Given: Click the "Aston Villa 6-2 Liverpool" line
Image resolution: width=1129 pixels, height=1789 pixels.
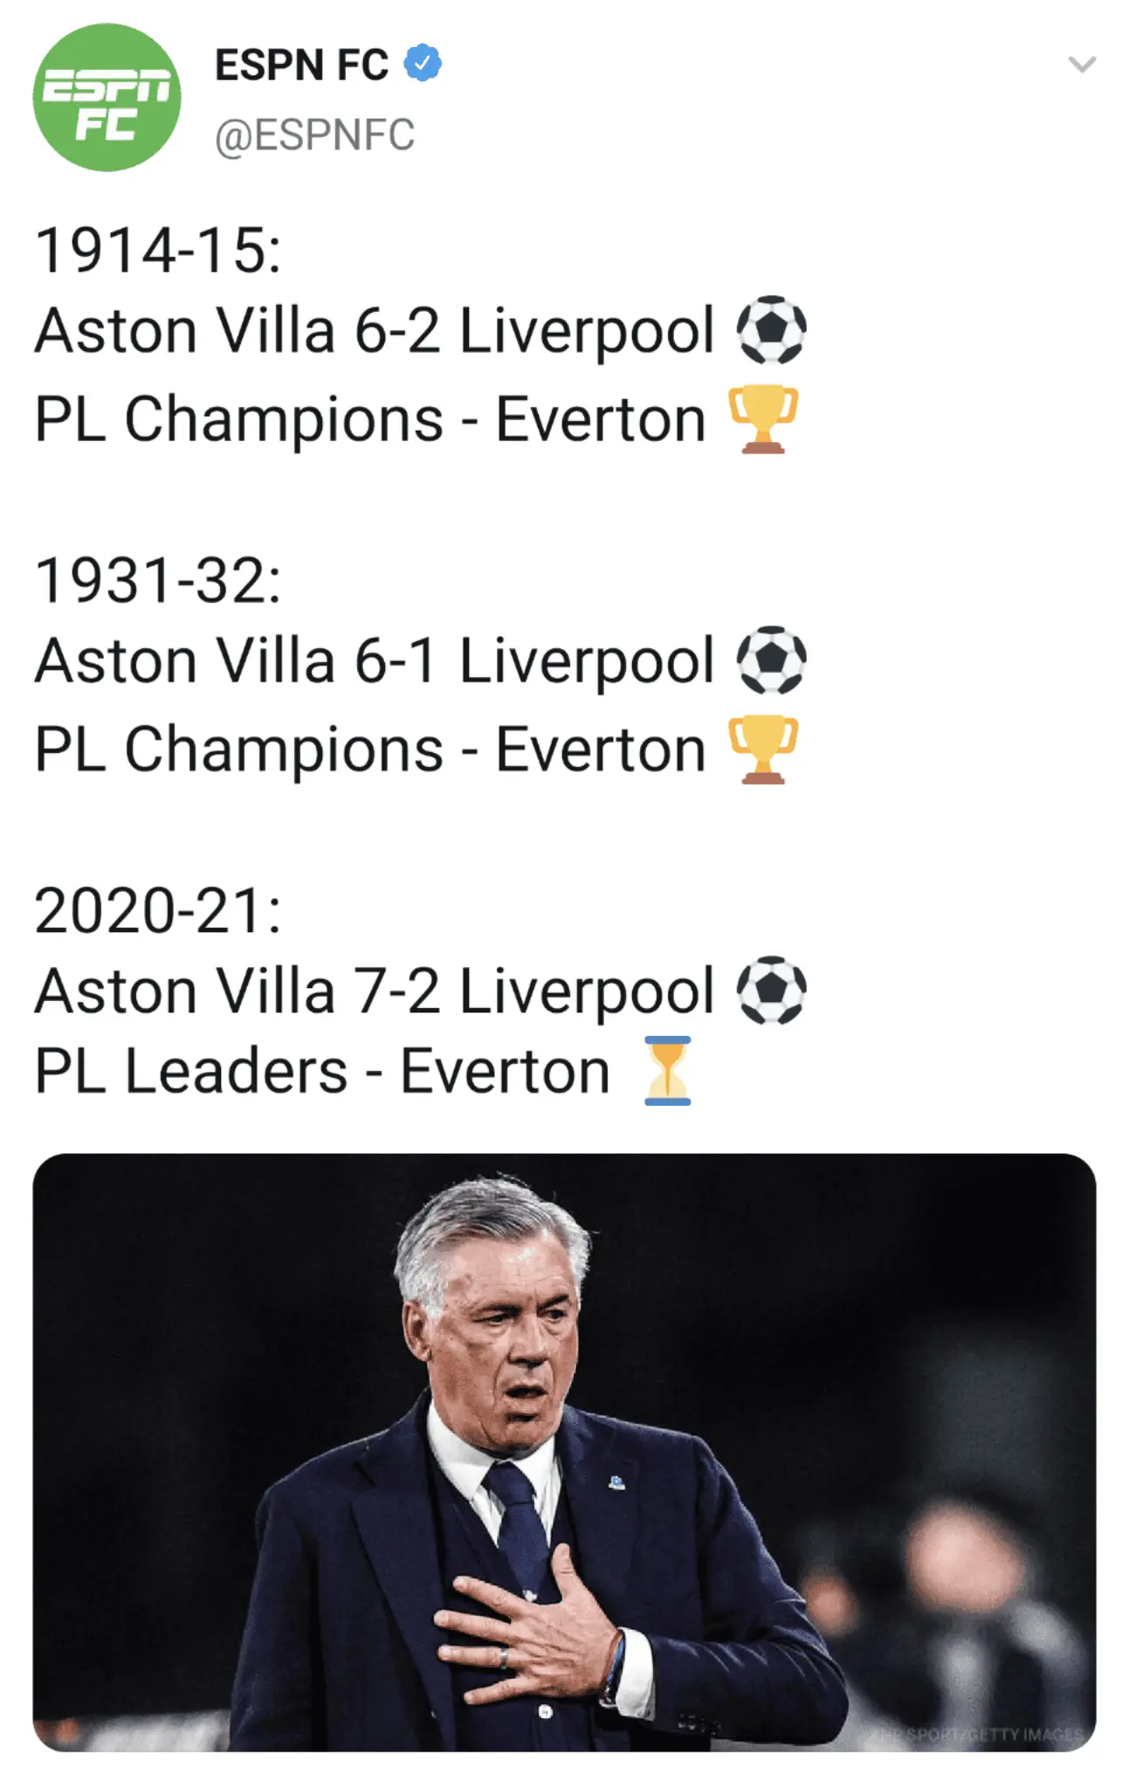Looking at the screenshot, I should tap(375, 331).
